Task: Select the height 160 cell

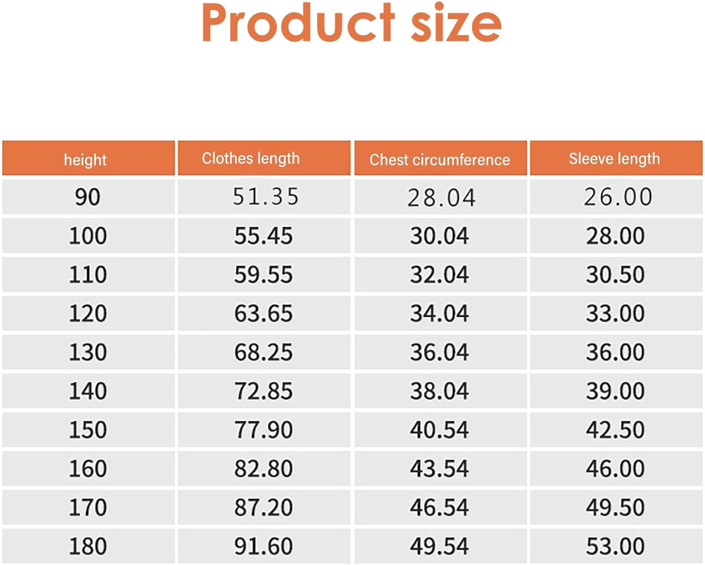Action: pos(88,469)
